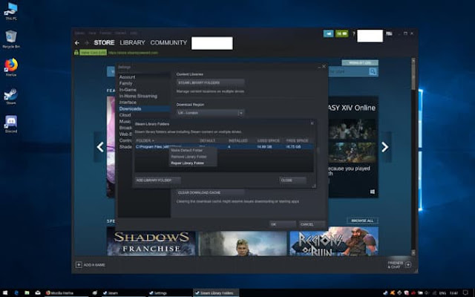The width and height of the screenshot is (475, 297).
Task: Open Cloud settings category
Action: click(125, 115)
